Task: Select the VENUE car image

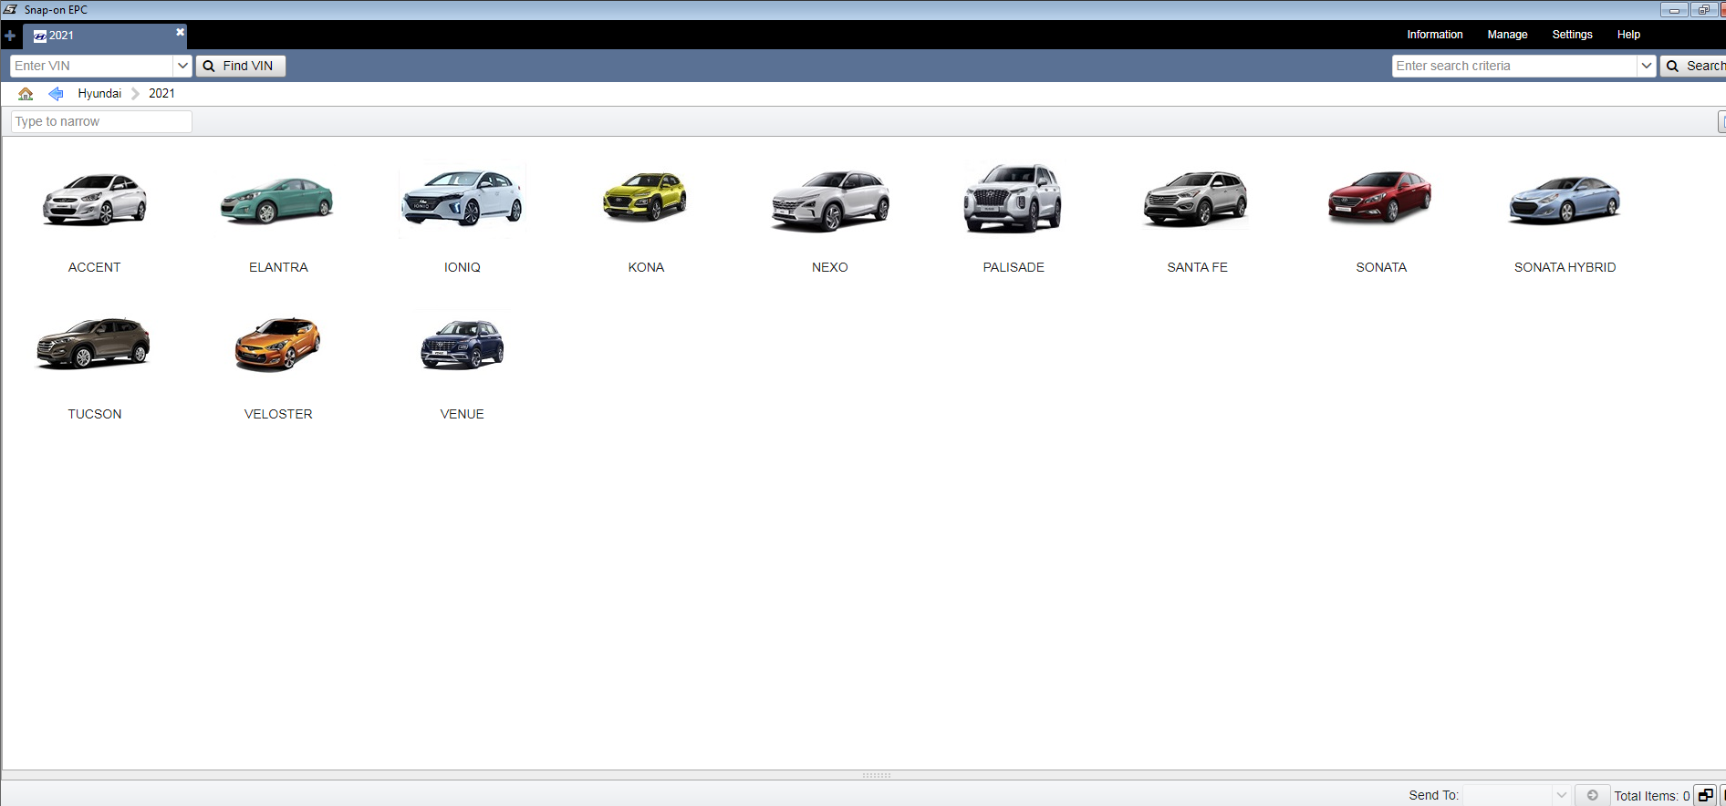Action: [x=462, y=345]
